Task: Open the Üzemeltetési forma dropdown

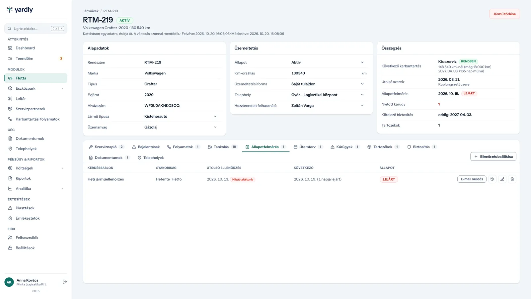Action: coord(329,84)
